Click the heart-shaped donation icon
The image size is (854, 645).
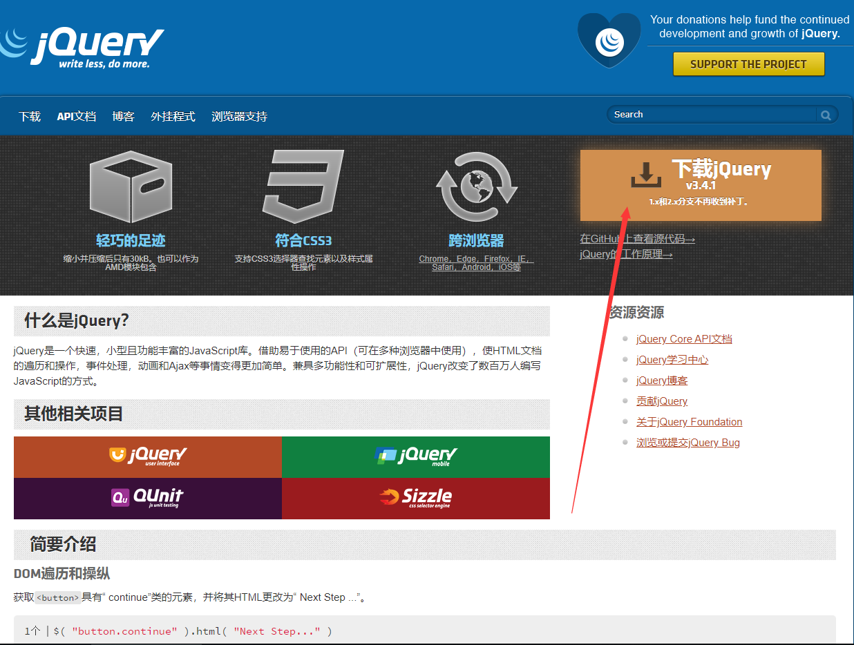(x=609, y=40)
